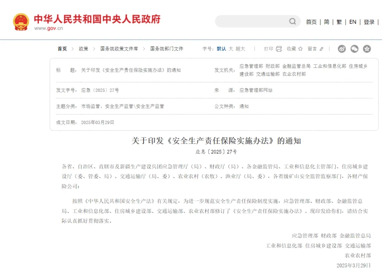This screenshot has height=276, width=382.
Task: Switch page to Traditional Chinese 繁
Action: point(339,22)
